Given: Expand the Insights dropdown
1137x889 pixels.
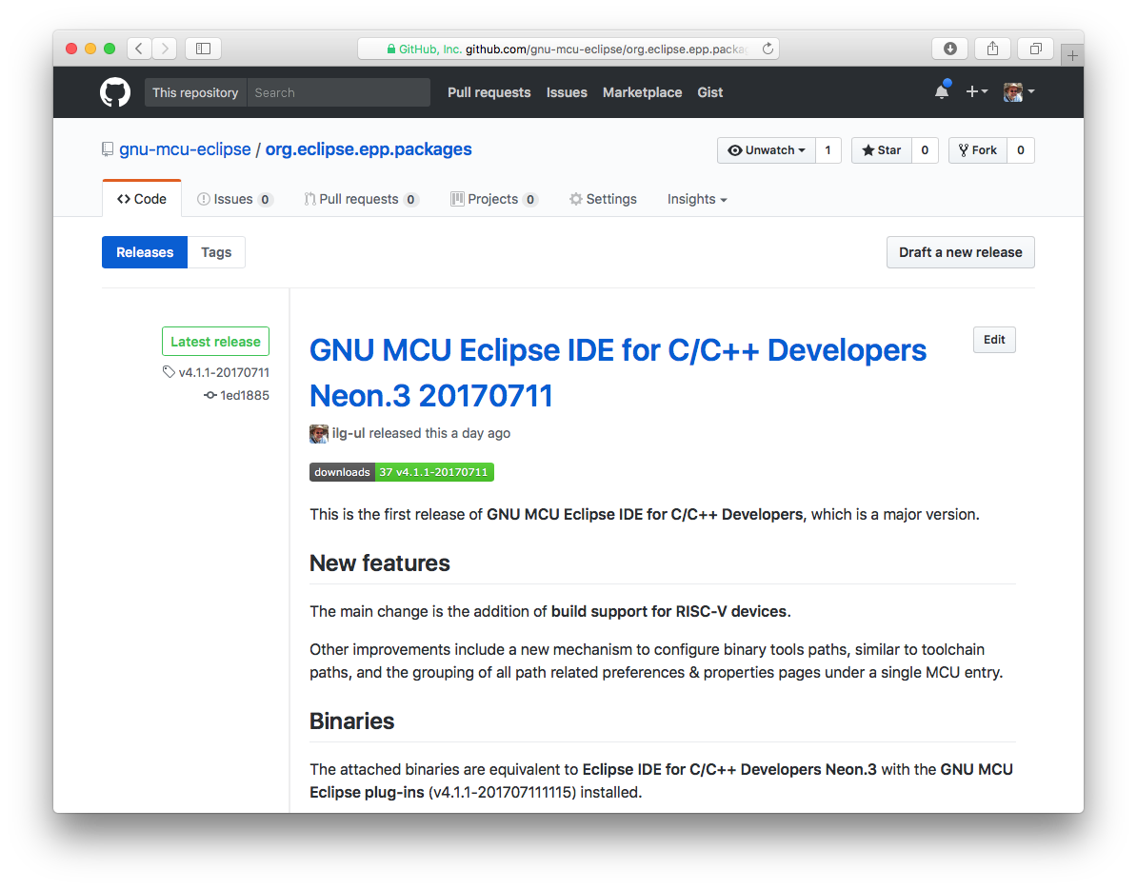Looking at the screenshot, I should (697, 199).
